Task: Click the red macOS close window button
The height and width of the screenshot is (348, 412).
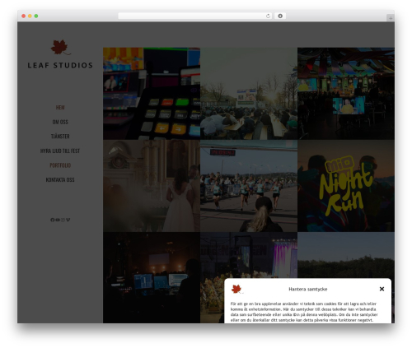Action: point(24,16)
